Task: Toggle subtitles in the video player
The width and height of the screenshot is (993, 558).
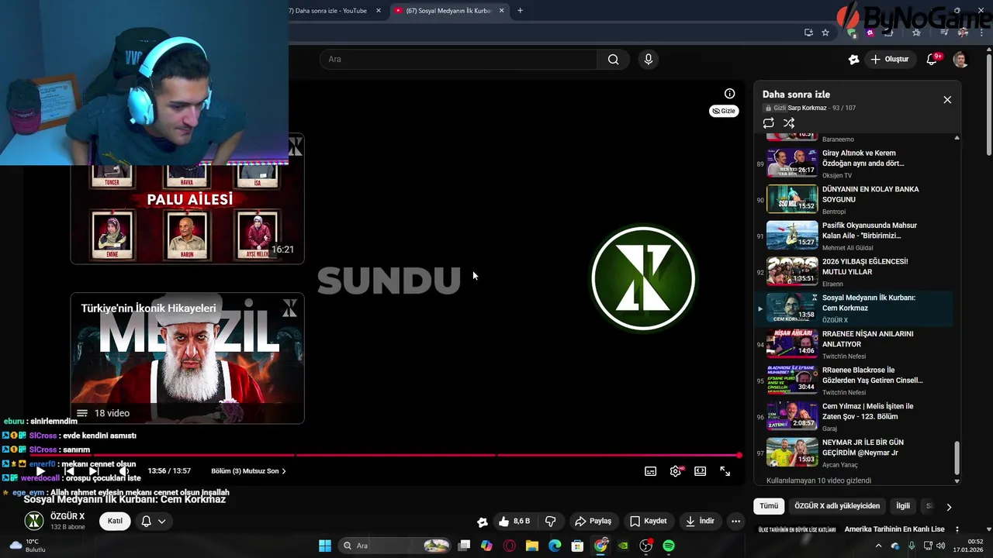Action: tap(651, 471)
